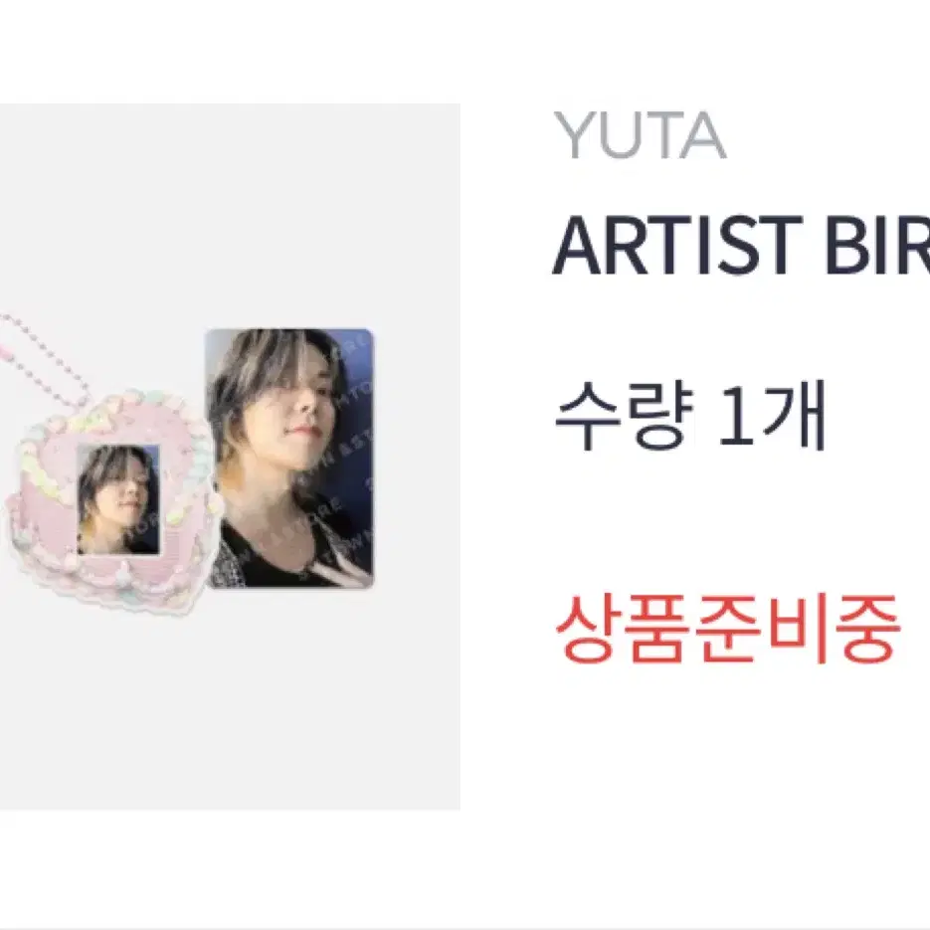Click the gray background below the product image
This screenshot has width=930, height=930.
pos(230,712)
